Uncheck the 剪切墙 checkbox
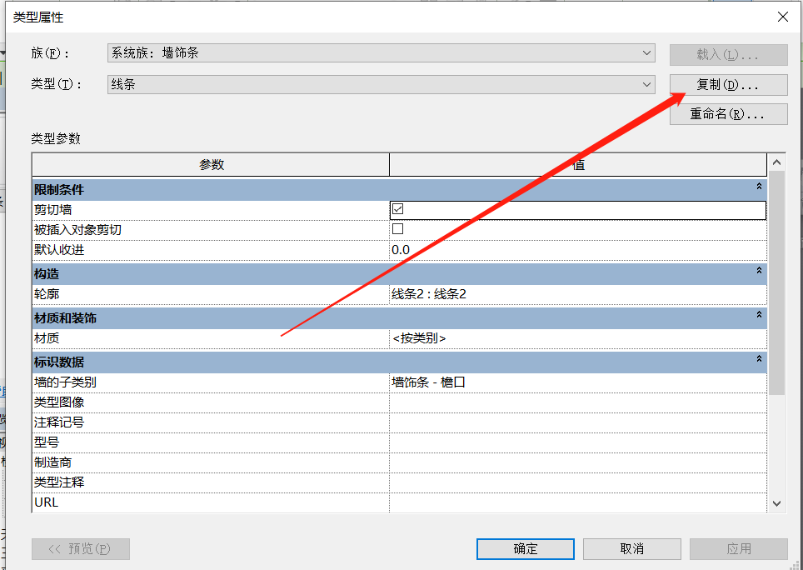The height and width of the screenshot is (570, 803). tap(397, 209)
